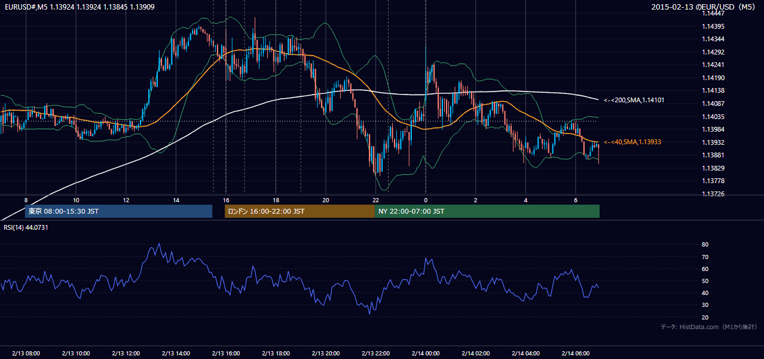Click the 2/13 16:00 date label

tap(226, 354)
